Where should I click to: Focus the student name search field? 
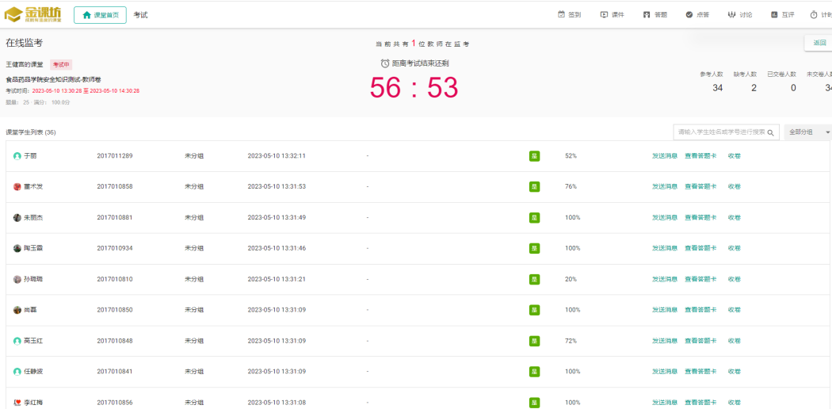pos(719,132)
